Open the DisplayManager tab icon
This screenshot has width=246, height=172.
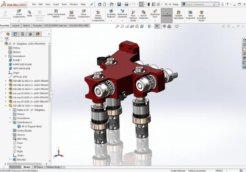pos(38,34)
